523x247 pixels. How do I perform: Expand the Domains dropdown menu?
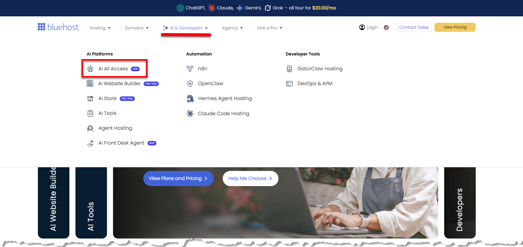[137, 28]
